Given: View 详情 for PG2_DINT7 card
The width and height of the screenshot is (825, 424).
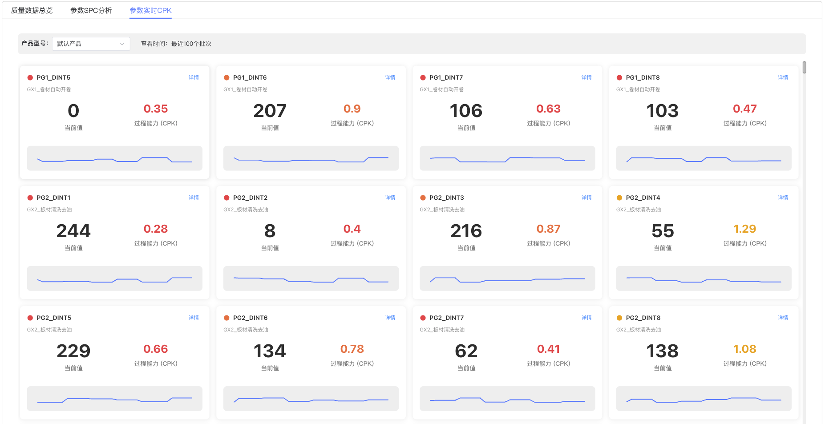Looking at the screenshot, I should pos(586,318).
